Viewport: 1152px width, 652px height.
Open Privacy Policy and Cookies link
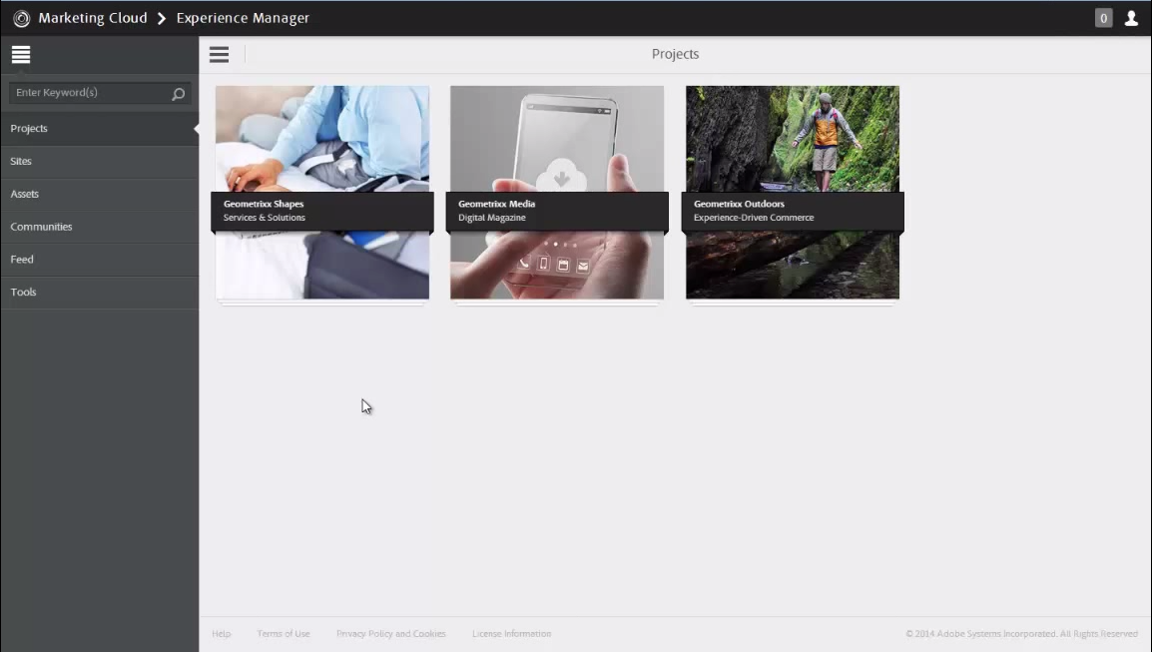pos(390,634)
